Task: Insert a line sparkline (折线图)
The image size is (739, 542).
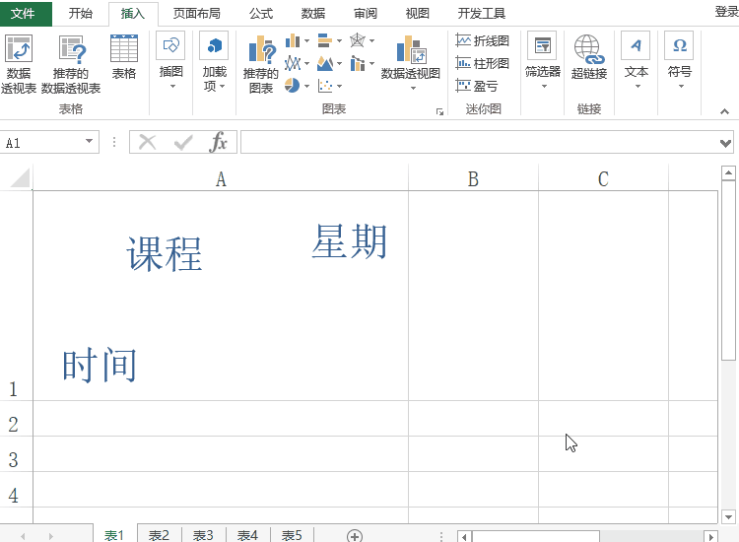Action: (x=482, y=41)
